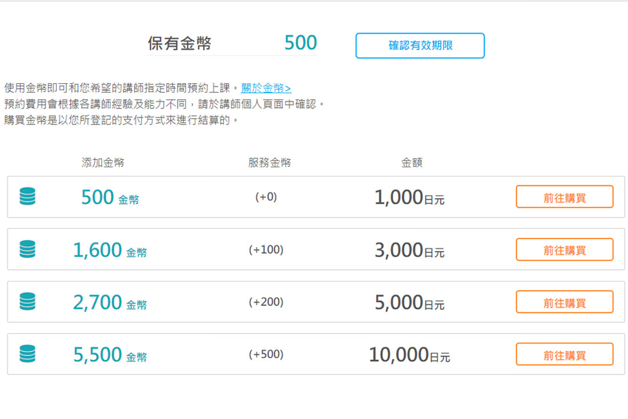Click the 確認有效期限 button to check expiry
This screenshot has width=628, height=419.
pyautogui.click(x=420, y=46)
